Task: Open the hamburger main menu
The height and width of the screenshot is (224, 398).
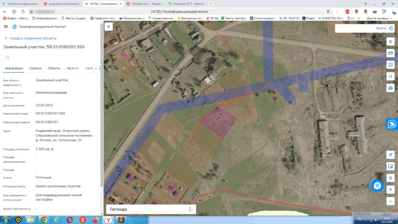Action: point(6,26)
